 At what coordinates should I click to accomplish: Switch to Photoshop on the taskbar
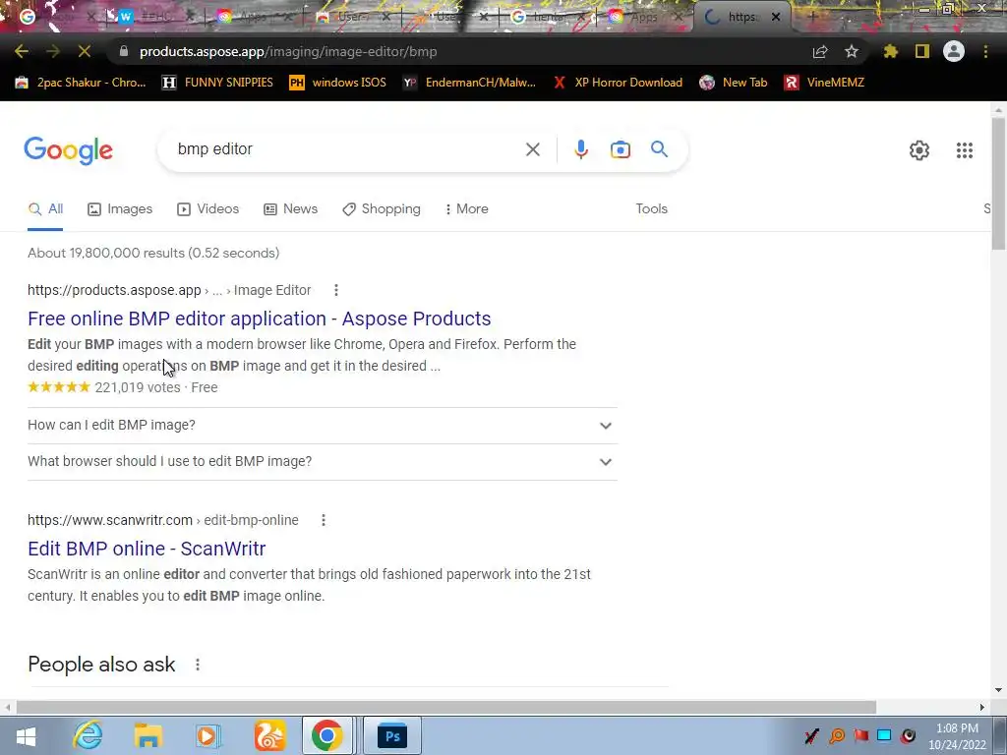(392, 735)
